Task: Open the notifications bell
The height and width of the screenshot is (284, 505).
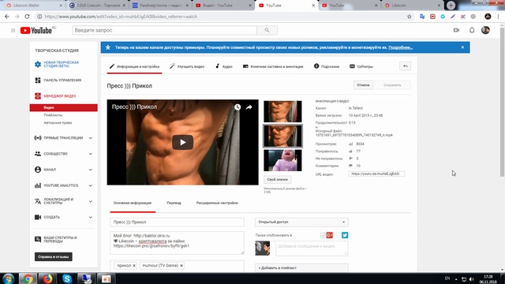Action: point(472,30)
